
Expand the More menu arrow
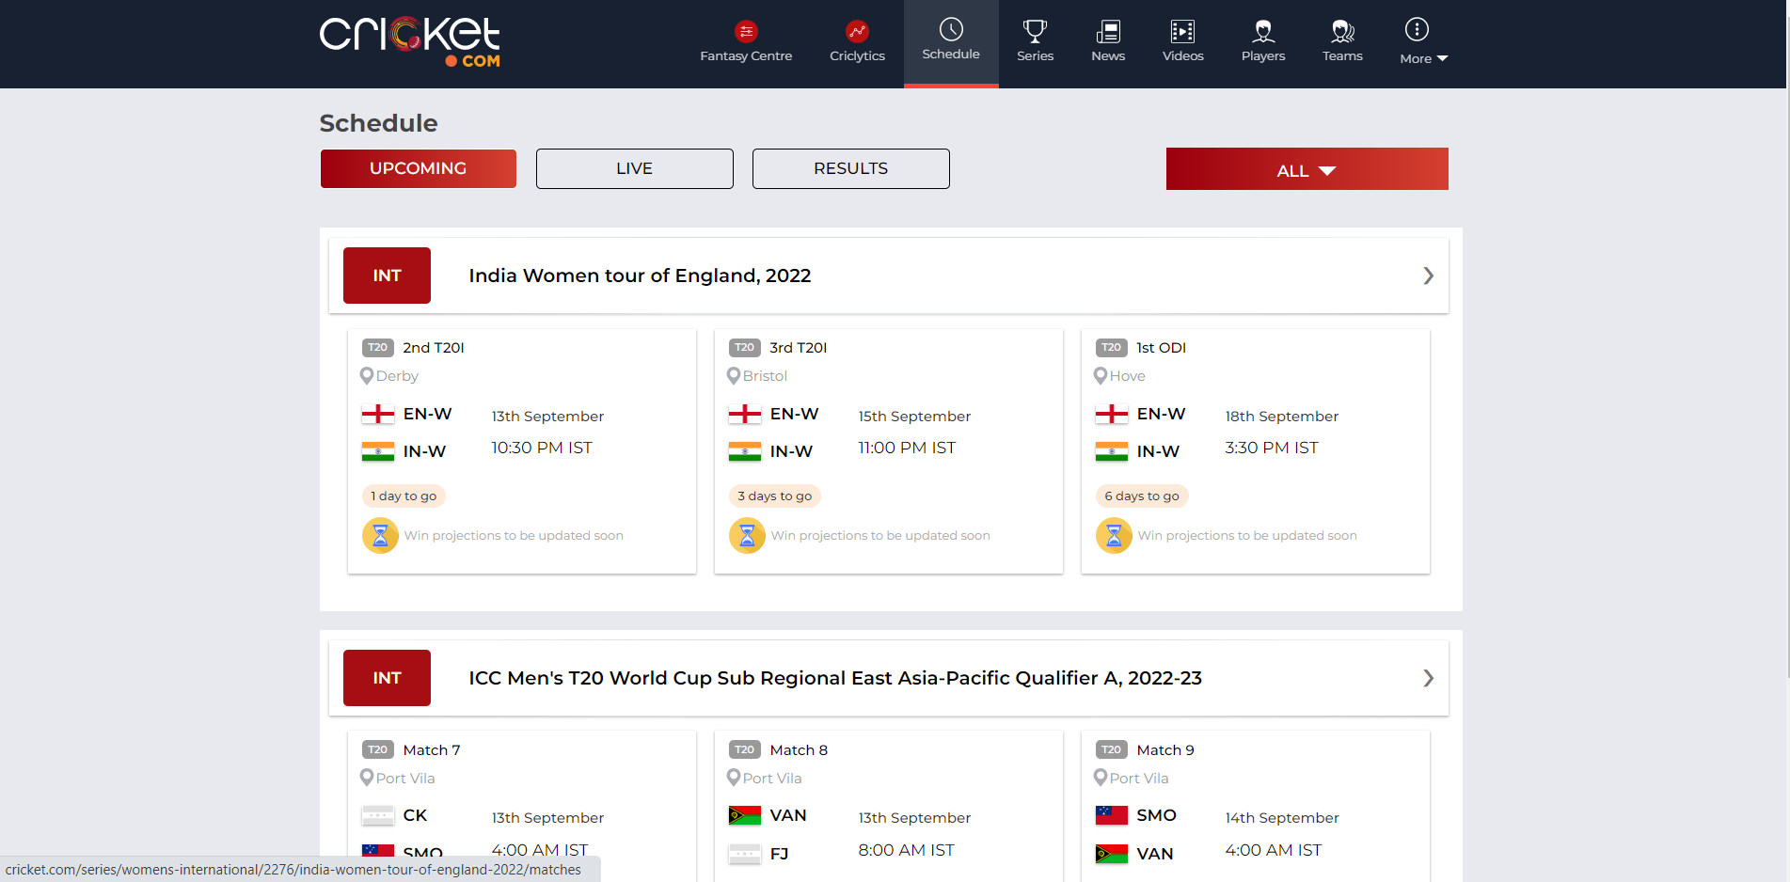coord(1442,58)
